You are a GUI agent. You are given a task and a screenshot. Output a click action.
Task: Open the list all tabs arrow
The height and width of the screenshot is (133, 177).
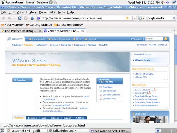(174, 31)
